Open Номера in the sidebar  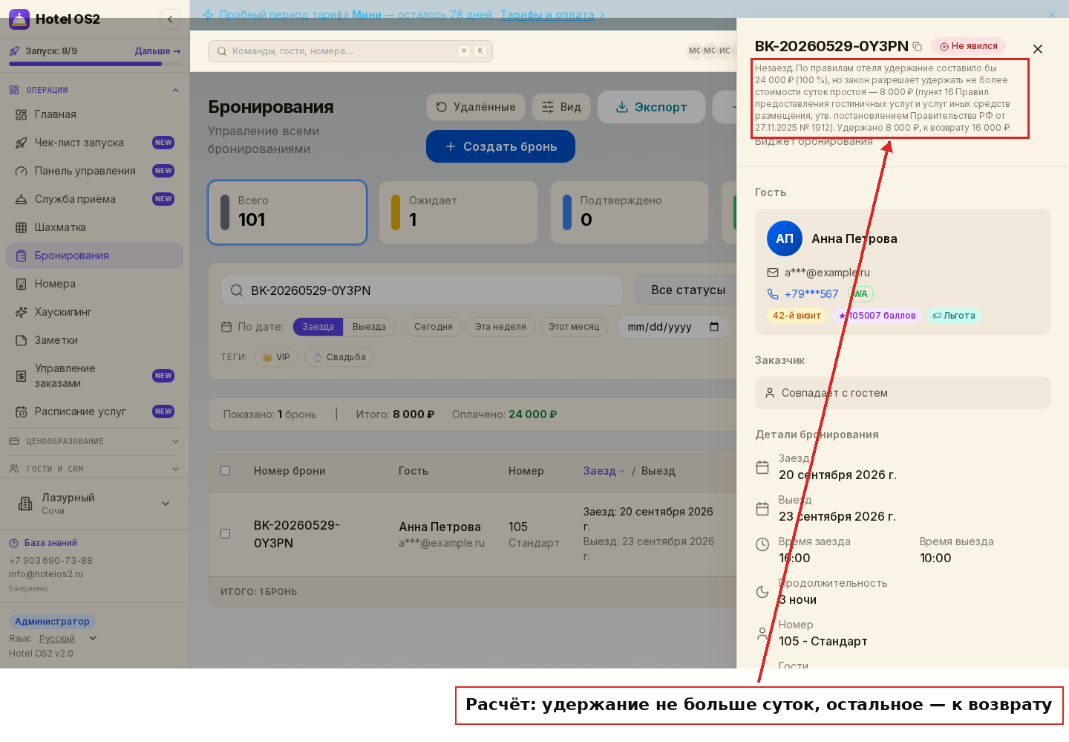94,284
